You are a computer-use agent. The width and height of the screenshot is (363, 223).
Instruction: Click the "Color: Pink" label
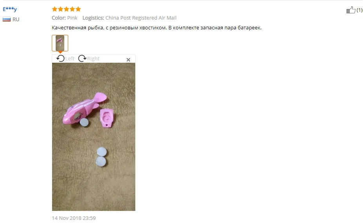click(65, 18)
